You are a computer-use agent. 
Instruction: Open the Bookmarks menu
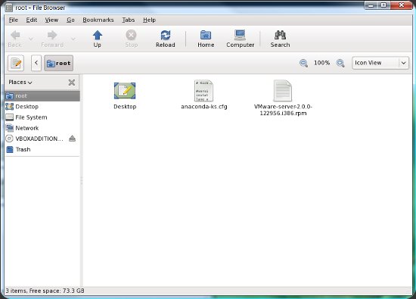98,20
